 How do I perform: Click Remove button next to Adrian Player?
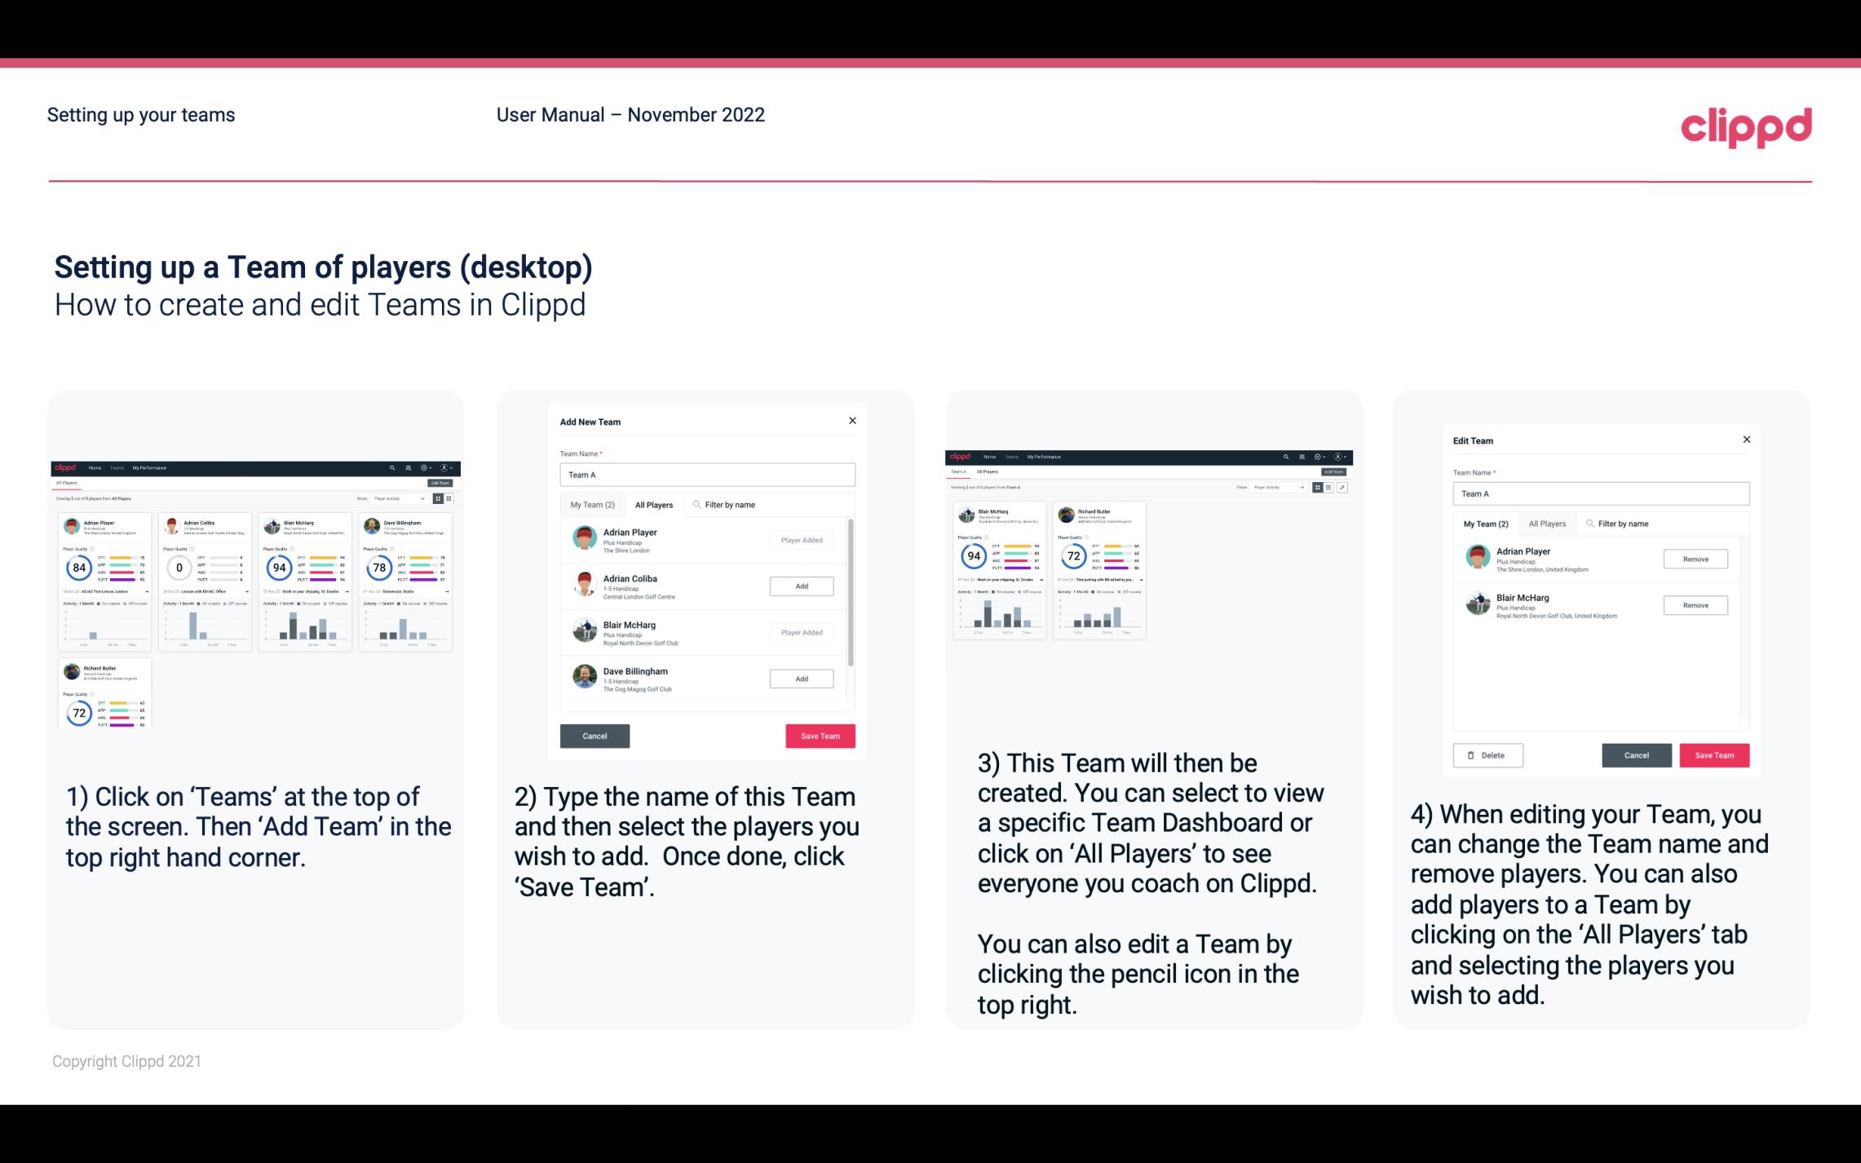pos(1694,560)
